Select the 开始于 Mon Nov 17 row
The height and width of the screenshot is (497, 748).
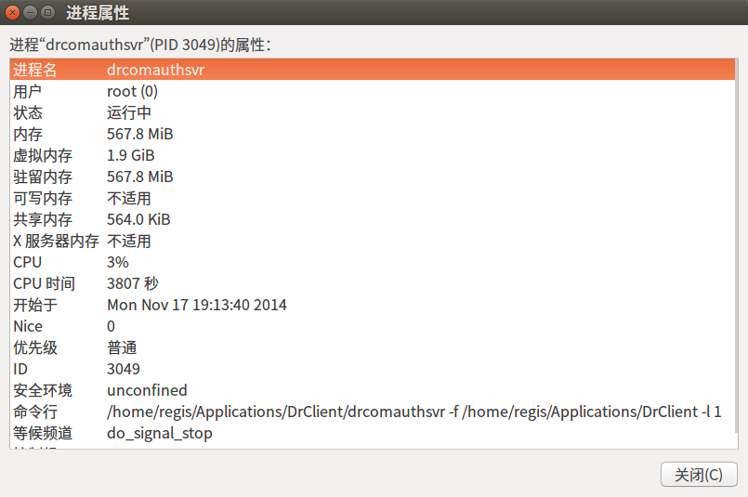point(373,305)
